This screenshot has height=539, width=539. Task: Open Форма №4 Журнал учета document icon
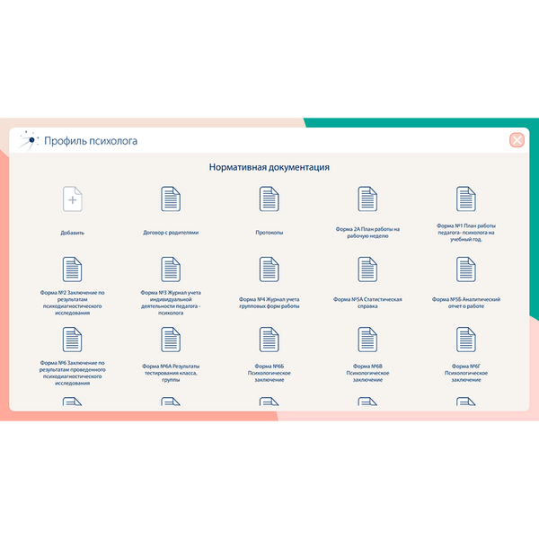[x=269, y=269]
